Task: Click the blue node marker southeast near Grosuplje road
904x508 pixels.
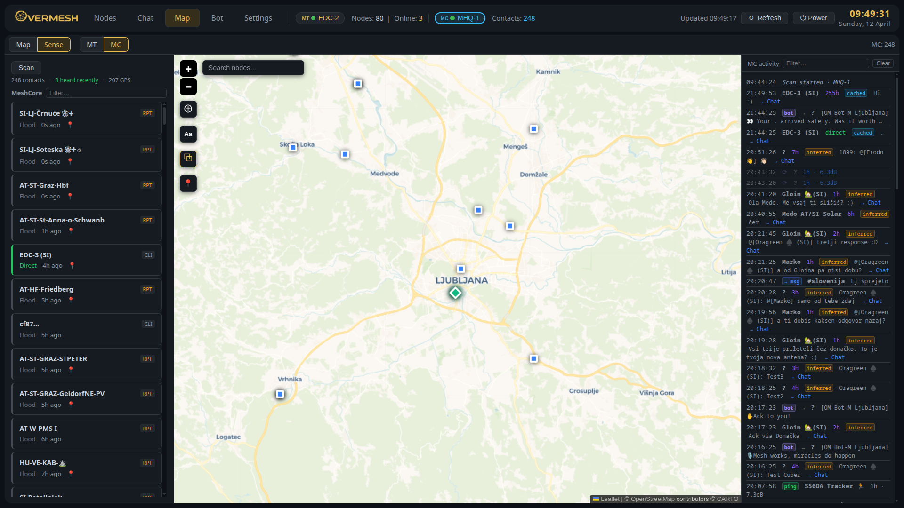Action: click(533, 358)
